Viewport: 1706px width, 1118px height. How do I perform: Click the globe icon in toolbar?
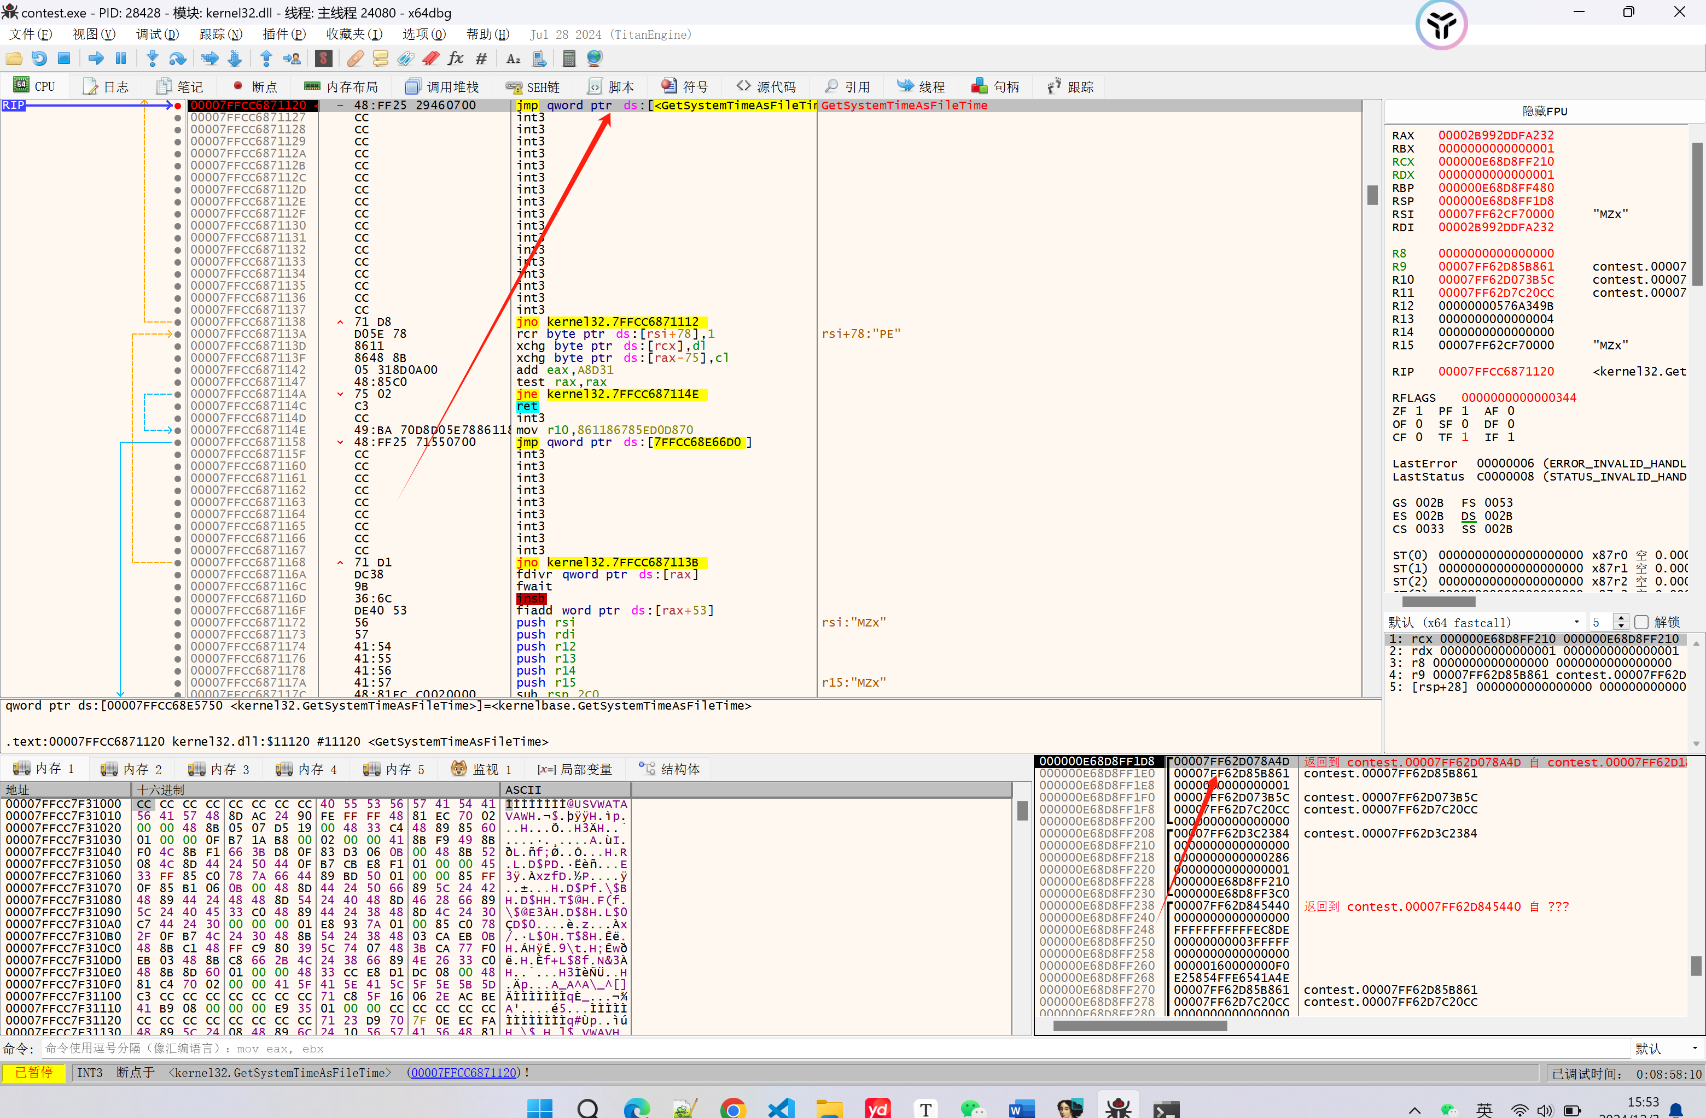pos(594,58)
